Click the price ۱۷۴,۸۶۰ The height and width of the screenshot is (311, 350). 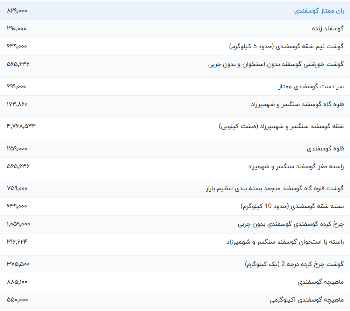pos(17,104)
